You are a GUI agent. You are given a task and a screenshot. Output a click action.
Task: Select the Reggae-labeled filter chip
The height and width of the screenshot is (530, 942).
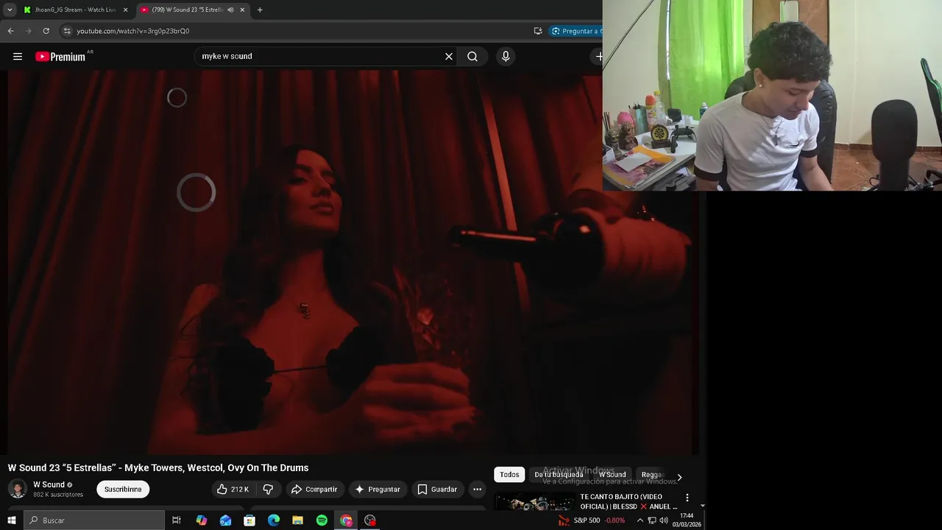[x=652, y=475]
